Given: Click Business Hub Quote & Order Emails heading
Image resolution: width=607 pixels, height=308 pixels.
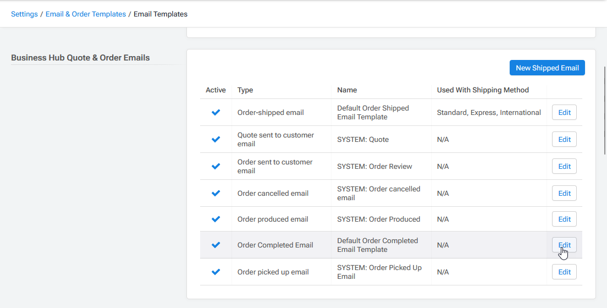Looking at the screenshot, I should pos(80,58).
